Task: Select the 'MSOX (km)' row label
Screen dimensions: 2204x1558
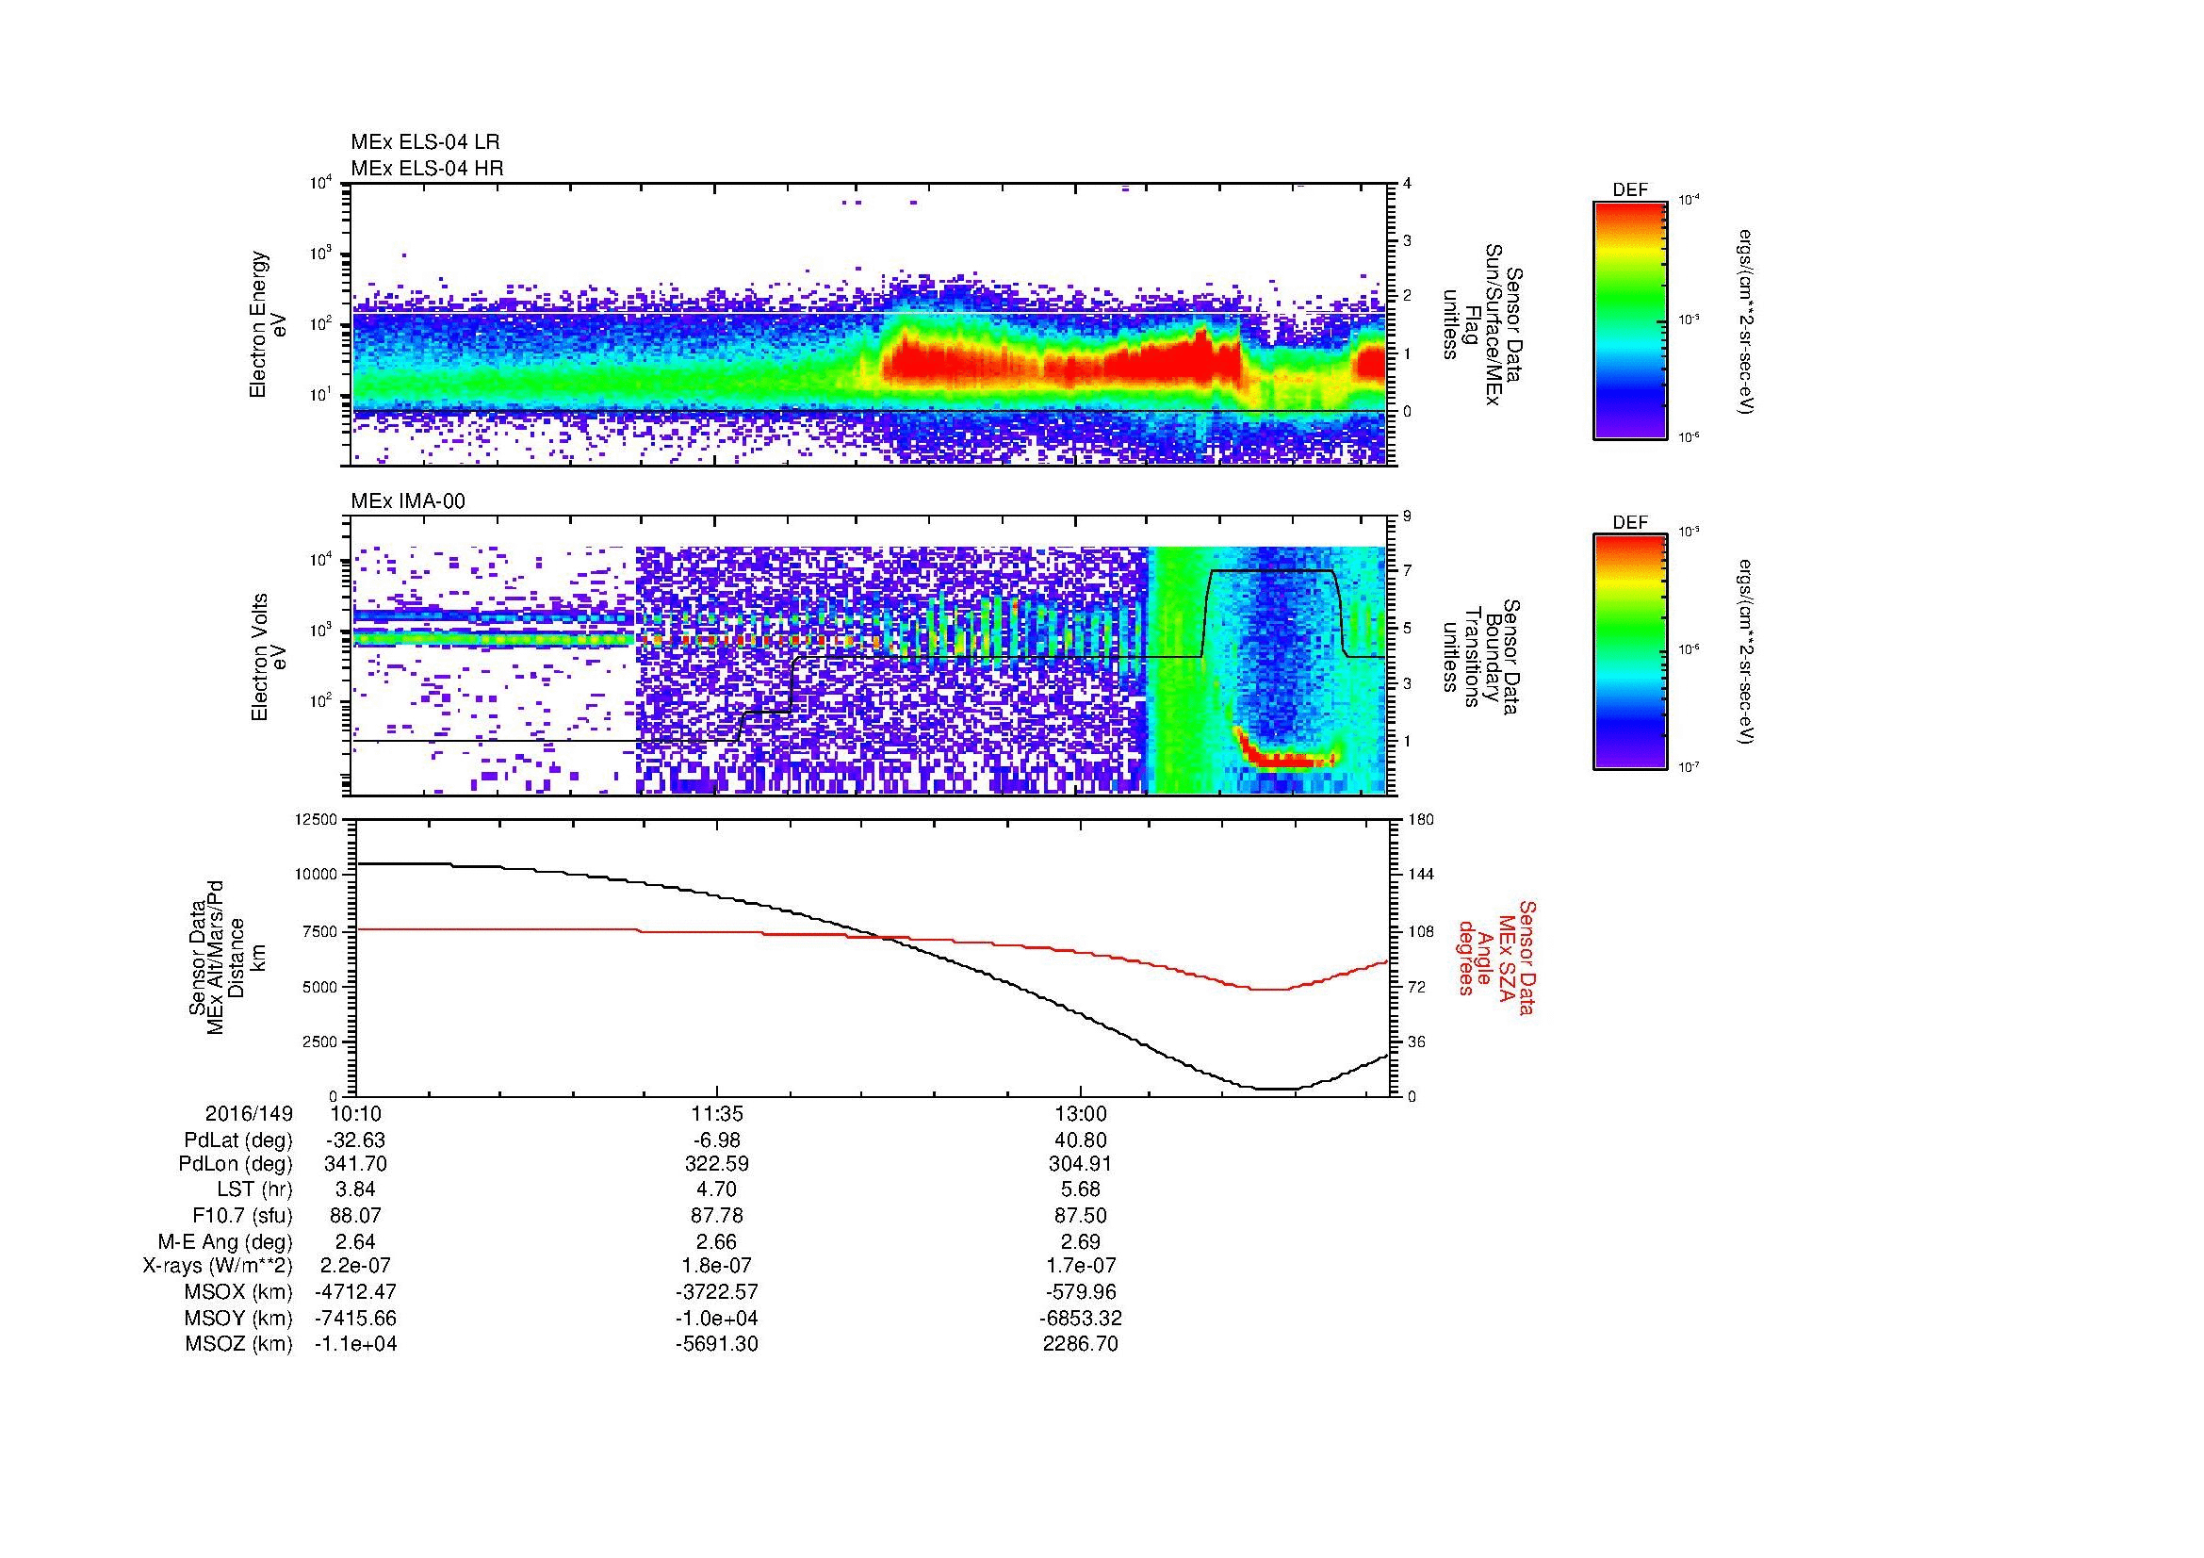Action: pyautogui.click(x=238, y=1293)
